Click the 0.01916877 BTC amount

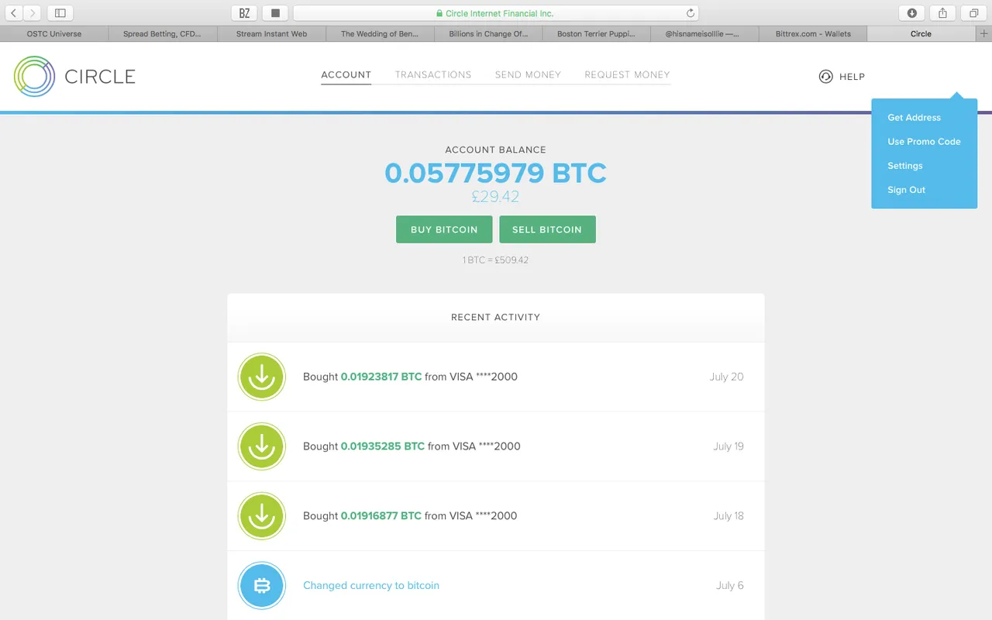point(381,516)
